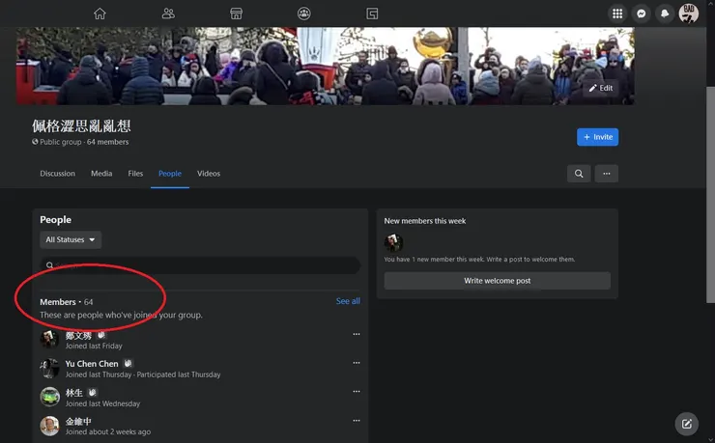Open the Marketplace storefront icon

[236, 14]
